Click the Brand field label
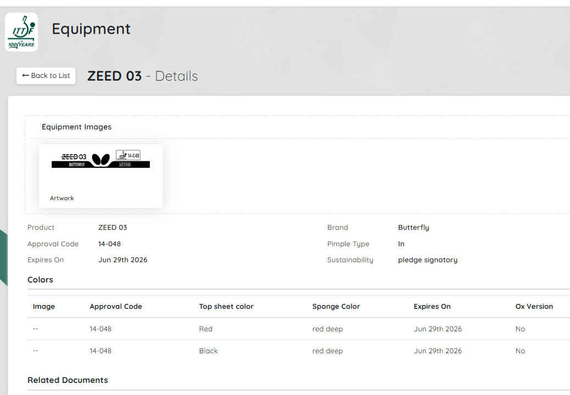 (x=337, y=228)
